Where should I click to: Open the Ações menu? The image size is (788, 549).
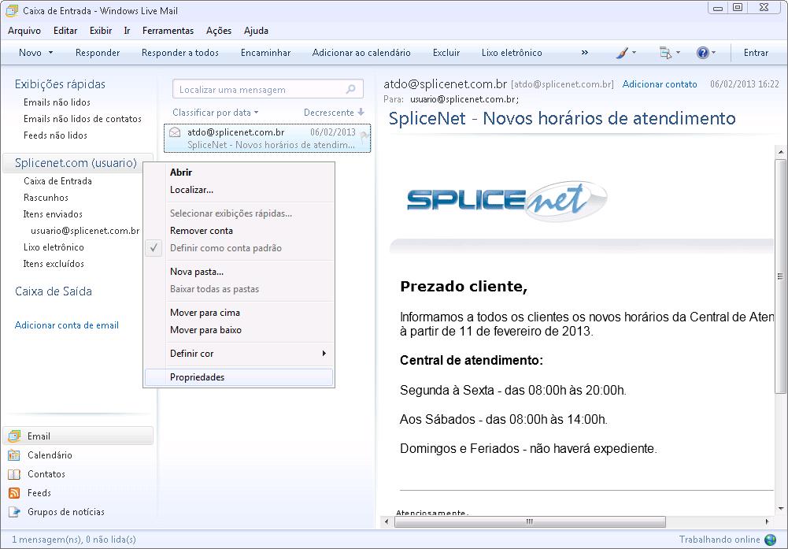219,31
